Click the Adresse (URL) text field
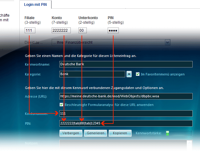The image size is (200, 154). coord(126,96)
